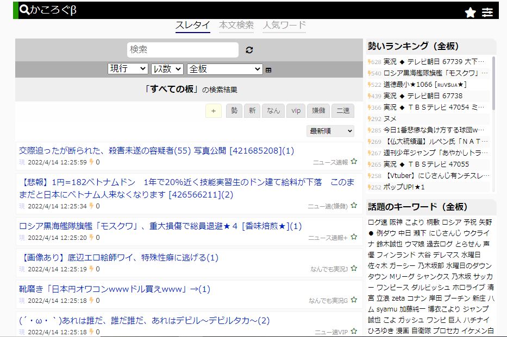507x337 pixels.
Task: Click keyword ダルビッシュ
Action: click(x=430, y=287)
